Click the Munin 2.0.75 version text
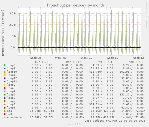 click(x=74, y=124)
